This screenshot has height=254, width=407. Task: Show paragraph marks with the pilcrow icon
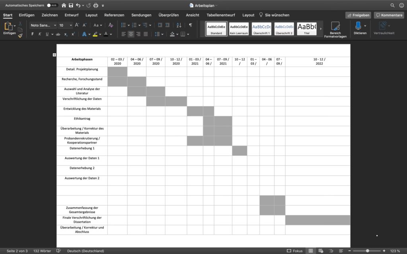190,25
